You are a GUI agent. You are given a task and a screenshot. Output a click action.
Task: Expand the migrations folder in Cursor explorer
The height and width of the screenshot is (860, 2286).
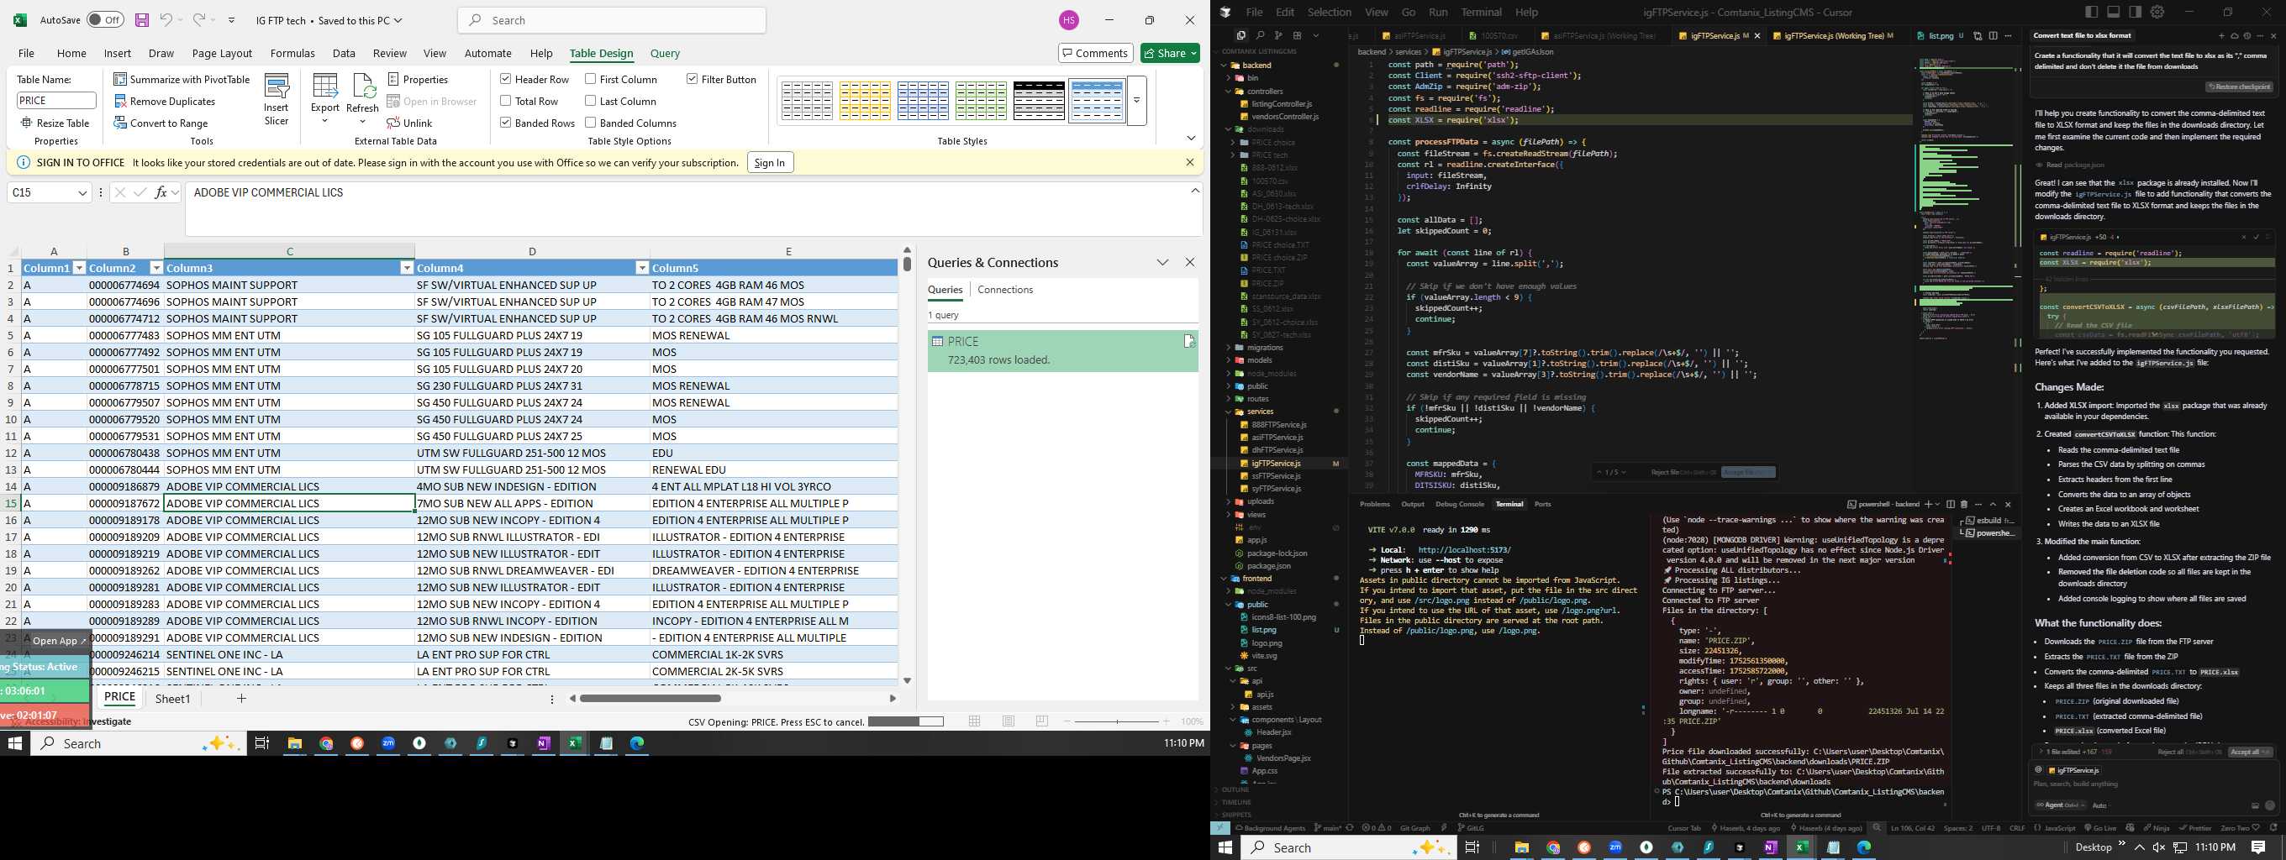tap(1229, 348)
